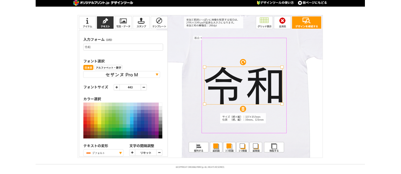The height and width of the screenshot is (174, 401).
Task: Open the セザンヌ Pro M font dropdown
Action: coord(122,75)
